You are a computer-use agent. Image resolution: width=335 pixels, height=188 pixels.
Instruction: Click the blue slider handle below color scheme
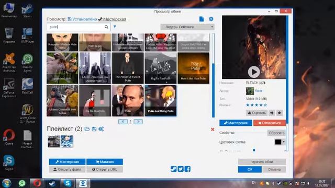pos(254,150)
